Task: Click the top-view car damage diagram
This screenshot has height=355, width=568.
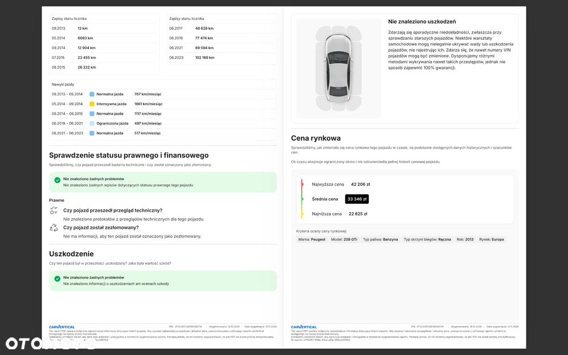Action: (339, 68)
